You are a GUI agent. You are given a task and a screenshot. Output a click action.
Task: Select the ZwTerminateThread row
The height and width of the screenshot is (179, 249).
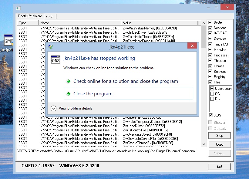coord(109,37)
